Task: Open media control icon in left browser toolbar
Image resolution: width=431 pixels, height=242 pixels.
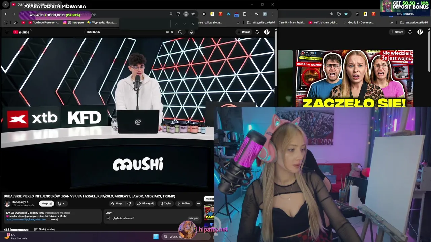Action: 257,14
